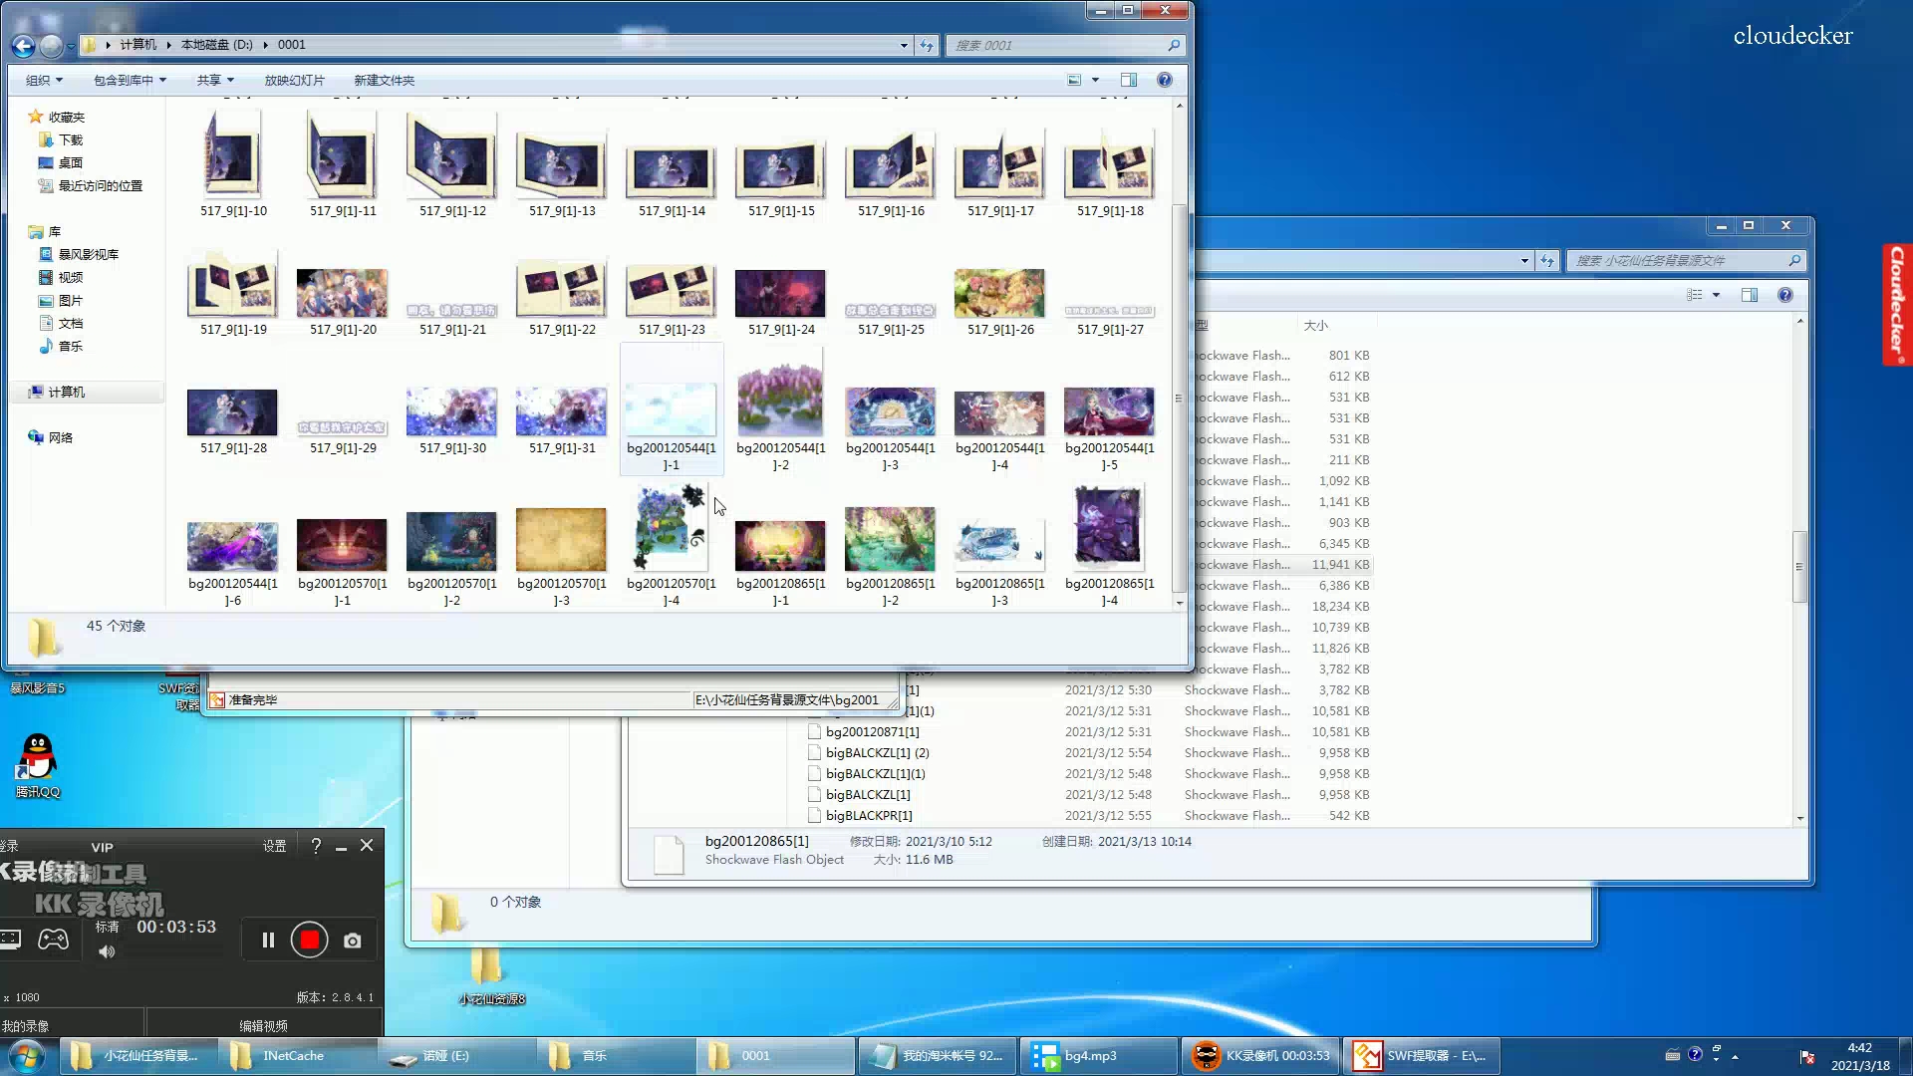Select thumbnail bg200120544[1]-2

click(780, 408)
